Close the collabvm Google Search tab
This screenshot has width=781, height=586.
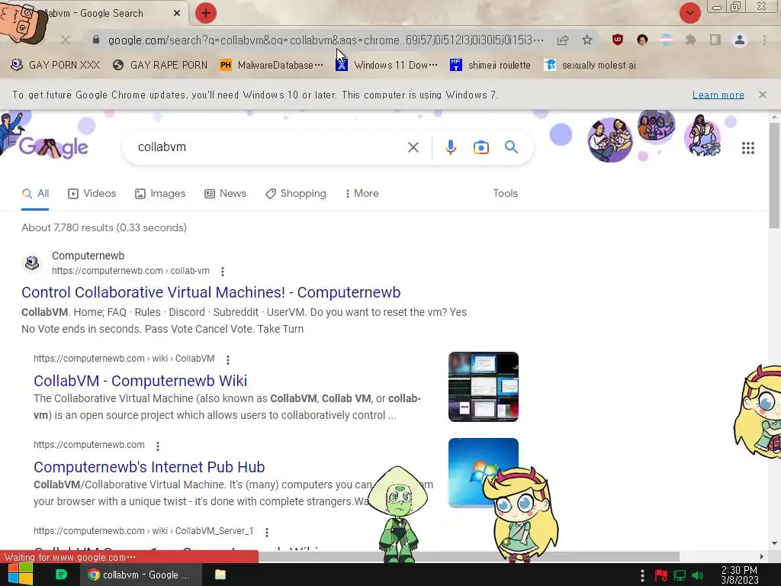177,14
